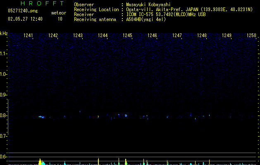Click the 1.0 frequency axis label
Image resolution: width=260 pixels, height=165 pixels.
tap(3, 74)
